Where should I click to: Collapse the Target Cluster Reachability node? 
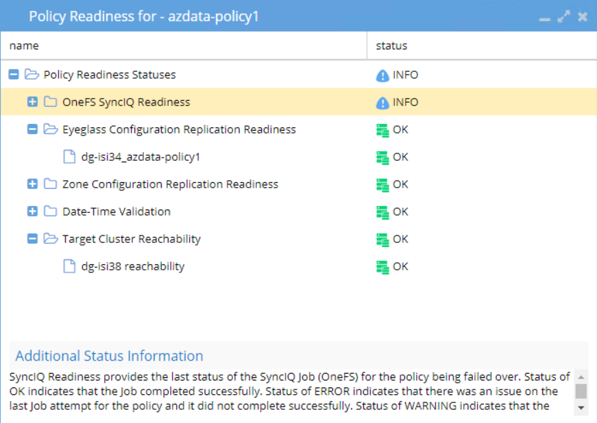click(32, 238)
